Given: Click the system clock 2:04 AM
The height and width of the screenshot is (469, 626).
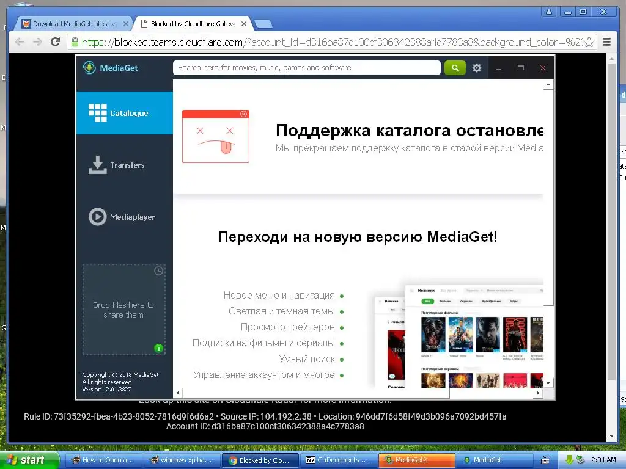Looking at the screenshot, I should 603,460.
